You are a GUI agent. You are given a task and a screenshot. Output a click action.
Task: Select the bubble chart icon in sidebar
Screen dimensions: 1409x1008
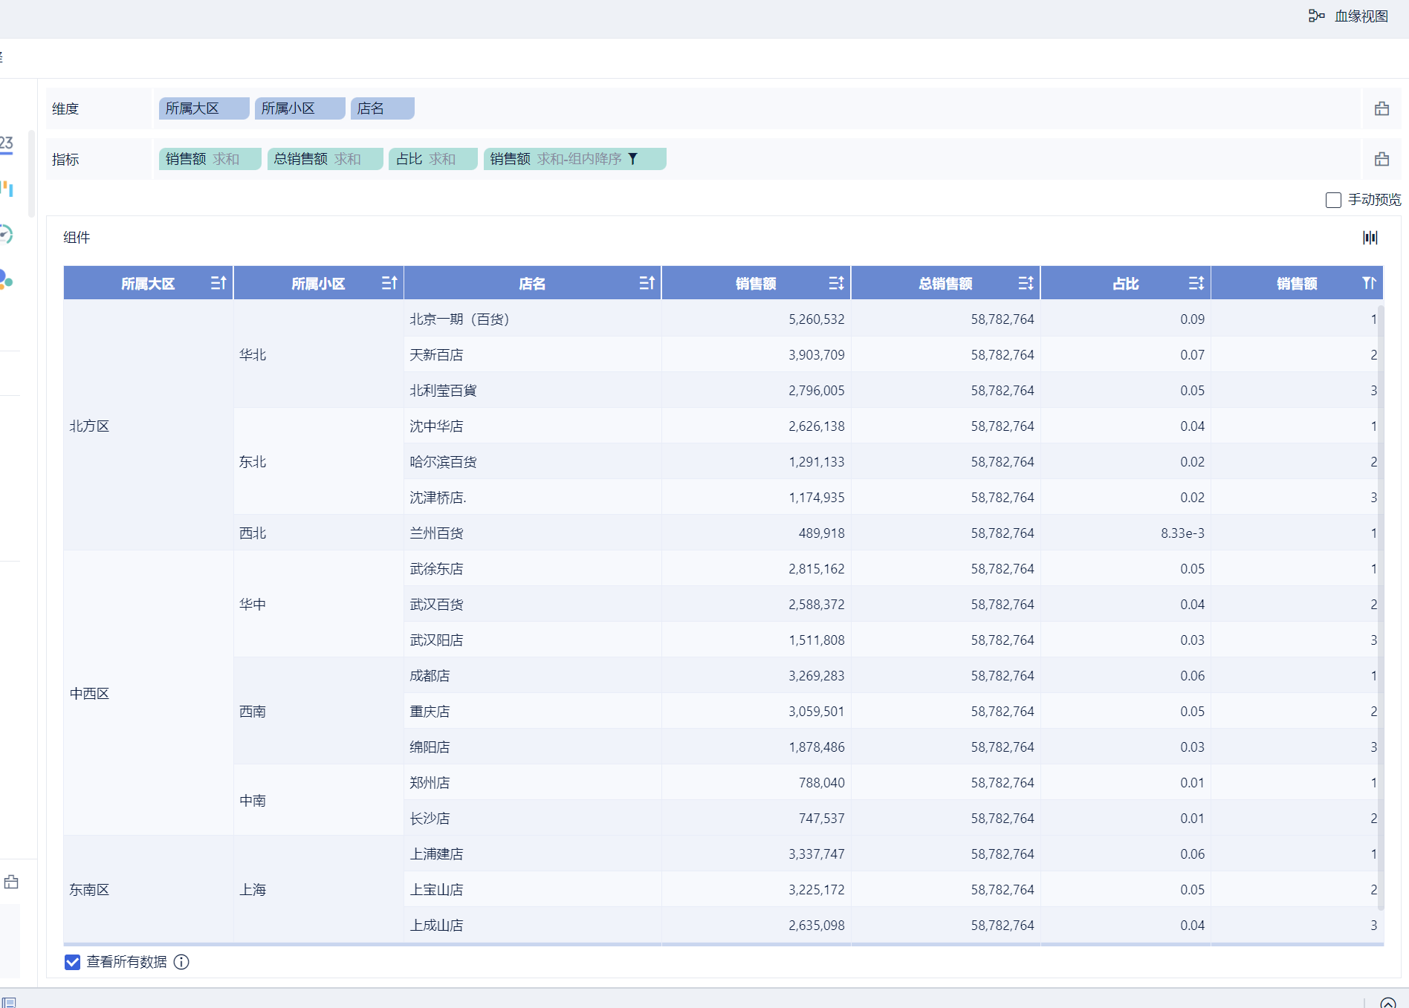coord(6,280)
